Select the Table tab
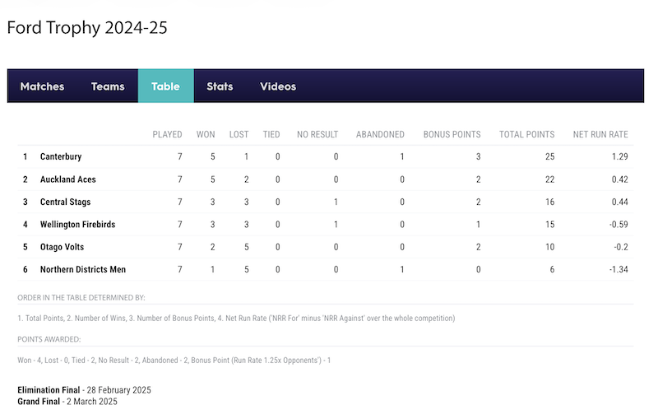The width and height of the screenshot is (658, 419). point(166,86)
